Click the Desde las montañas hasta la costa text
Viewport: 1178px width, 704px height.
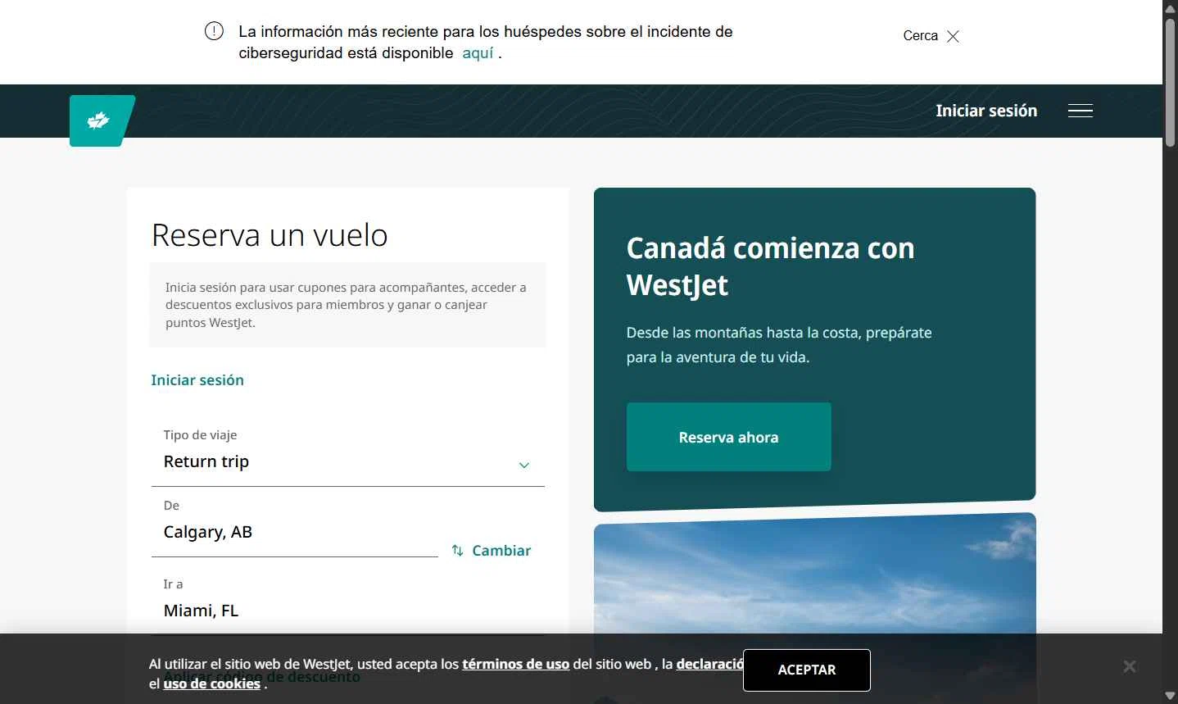(x=779, y=345)
